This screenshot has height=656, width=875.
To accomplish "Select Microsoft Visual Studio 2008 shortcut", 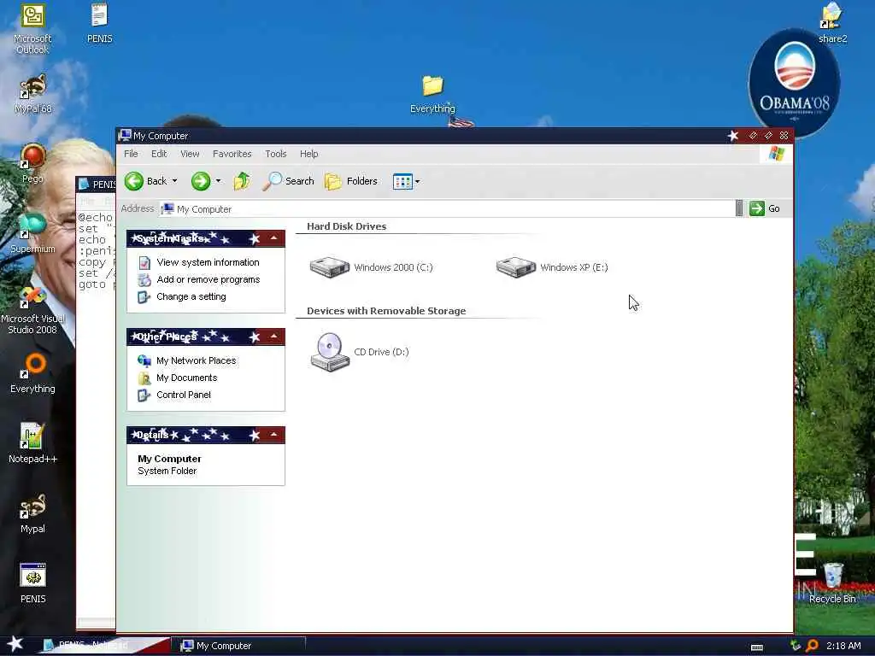I will tap(33, 310).
